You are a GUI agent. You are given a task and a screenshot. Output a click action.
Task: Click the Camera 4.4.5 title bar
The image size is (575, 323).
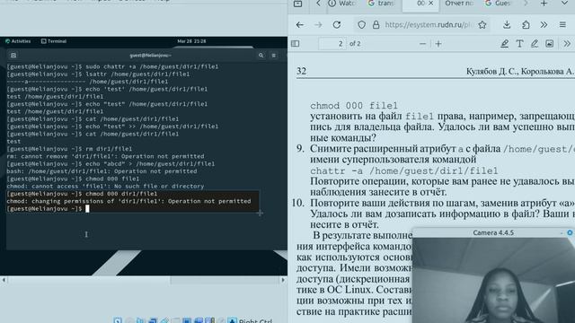(x=493, y=233)
